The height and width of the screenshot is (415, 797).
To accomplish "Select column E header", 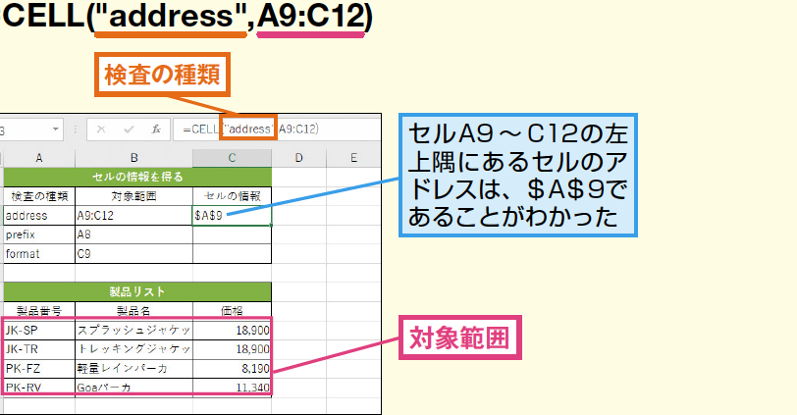I will pos(353,158).
